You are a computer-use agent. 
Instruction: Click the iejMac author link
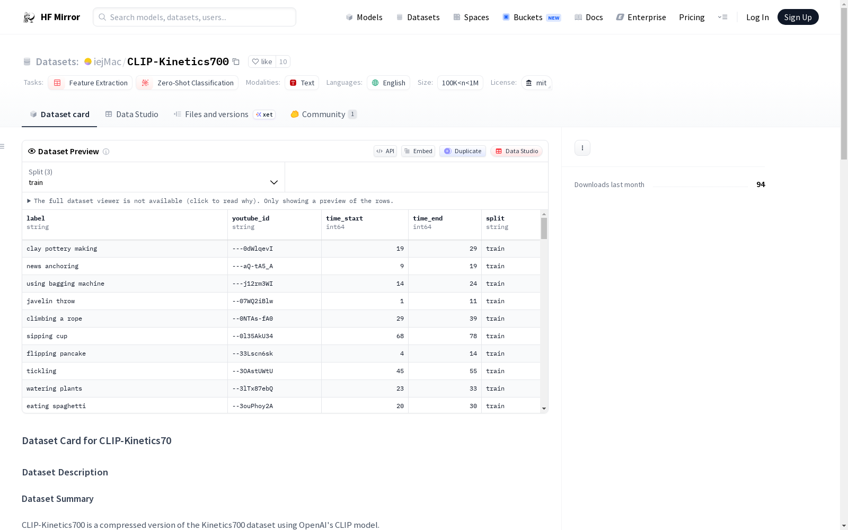(x=108, y=61)
